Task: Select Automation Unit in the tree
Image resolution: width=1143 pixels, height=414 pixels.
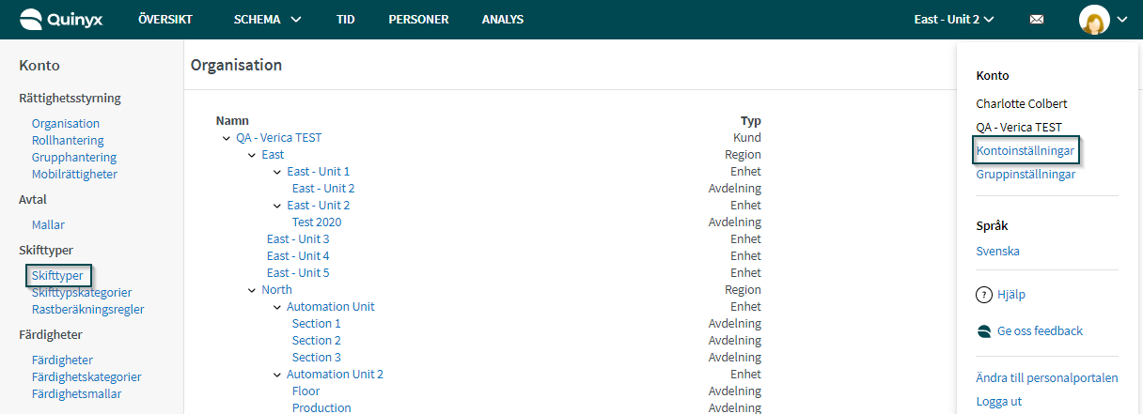Action: (x=331, y=307)
